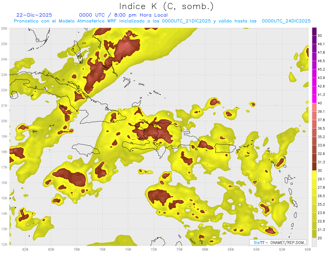The image size is (327, 253).
Task: Click the "SisTT – ONAMET/REP.DOM." label box
Action: click(278, 242)
